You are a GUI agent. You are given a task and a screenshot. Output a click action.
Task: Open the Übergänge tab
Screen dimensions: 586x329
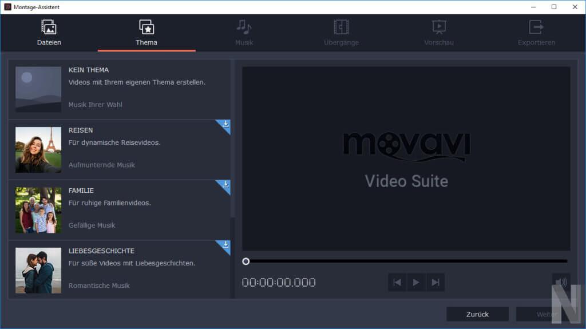[341, 33]
